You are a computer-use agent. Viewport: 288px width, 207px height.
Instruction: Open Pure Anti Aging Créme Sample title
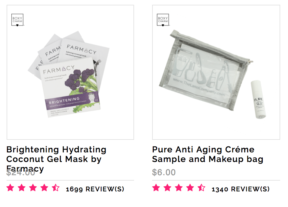[x=208, y=154]
